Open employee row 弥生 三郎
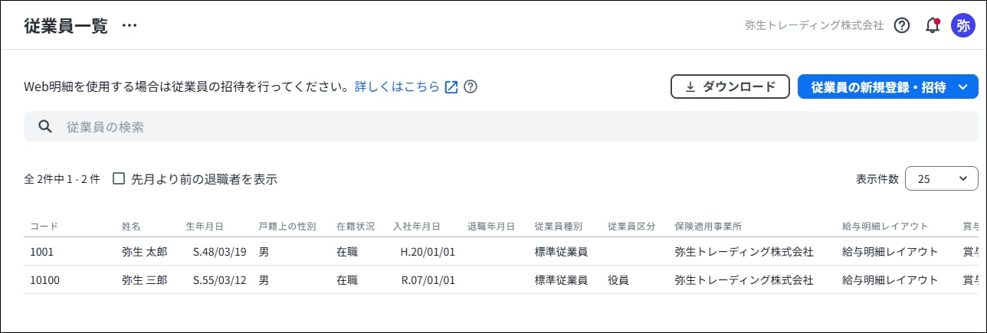This screenshot has width=987, height=333. pyautogui.click(x=144, y=280)
